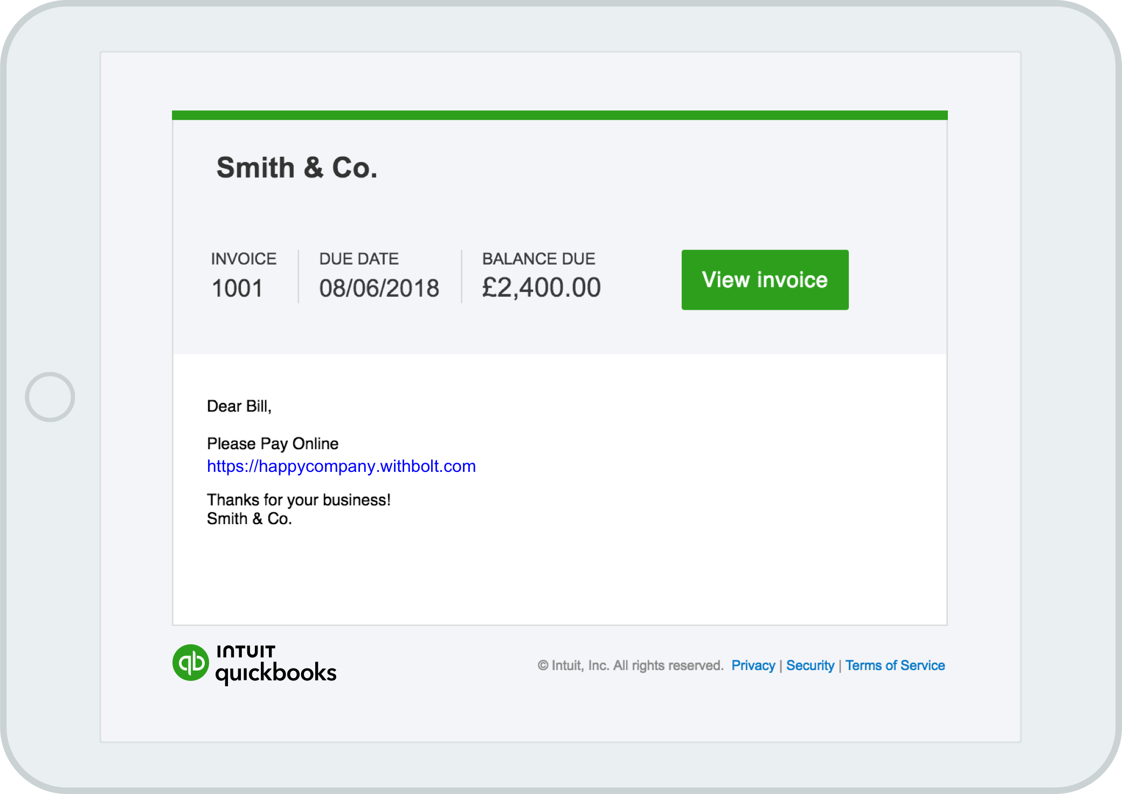Click the DUE DATE label
The image size is (1122, 794).
[359, 259]
